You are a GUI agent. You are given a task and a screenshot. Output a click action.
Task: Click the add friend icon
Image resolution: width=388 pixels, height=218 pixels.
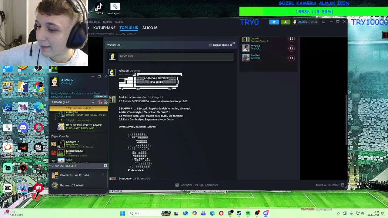point(105,102)
